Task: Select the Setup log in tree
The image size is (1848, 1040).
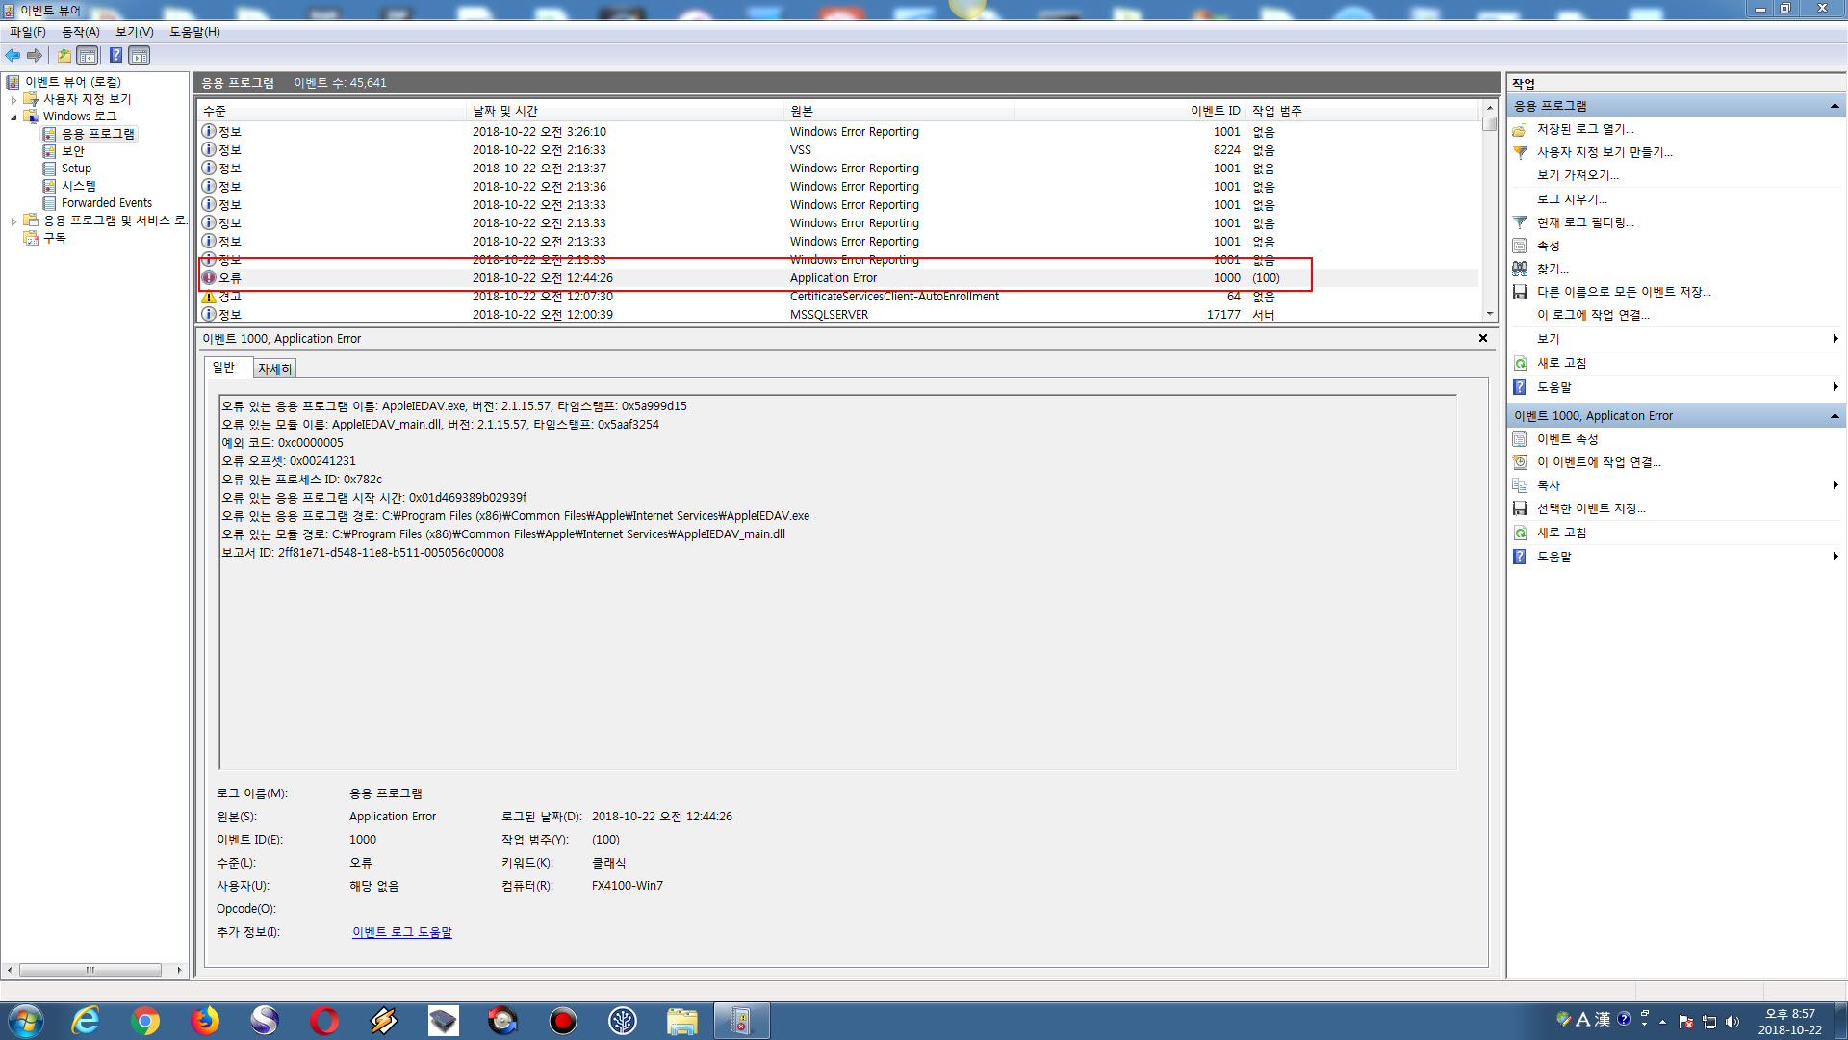Action: pos(76,169)
